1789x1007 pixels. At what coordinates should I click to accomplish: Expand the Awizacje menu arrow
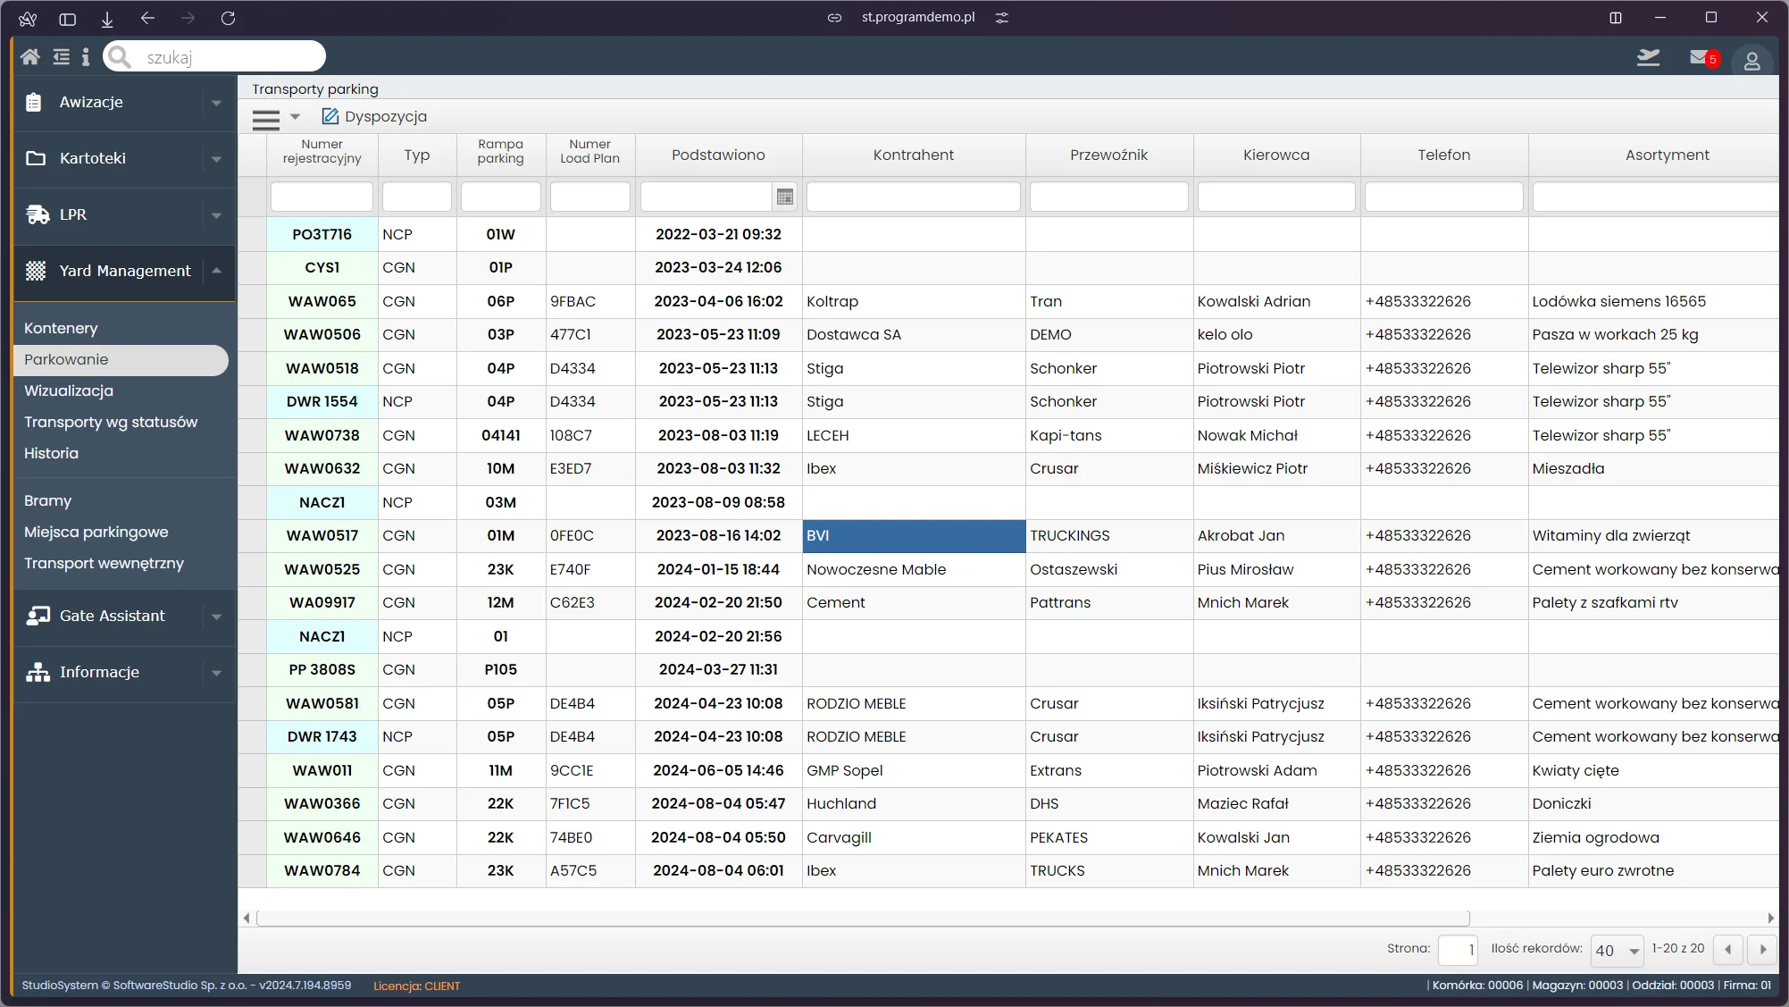click(216, 103)
